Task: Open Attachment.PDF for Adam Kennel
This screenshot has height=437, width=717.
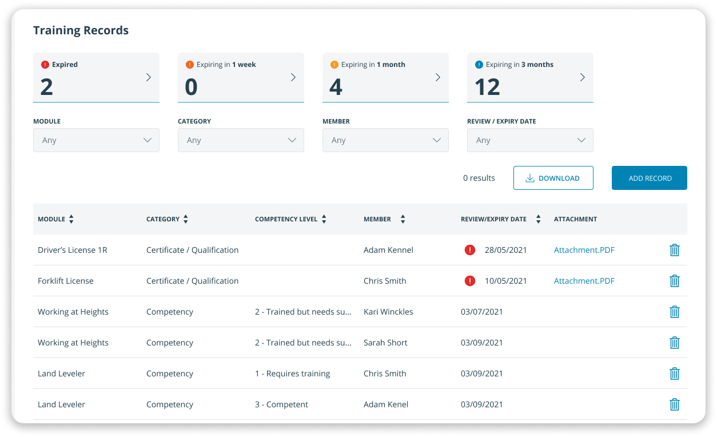Action: coord(584,250)
